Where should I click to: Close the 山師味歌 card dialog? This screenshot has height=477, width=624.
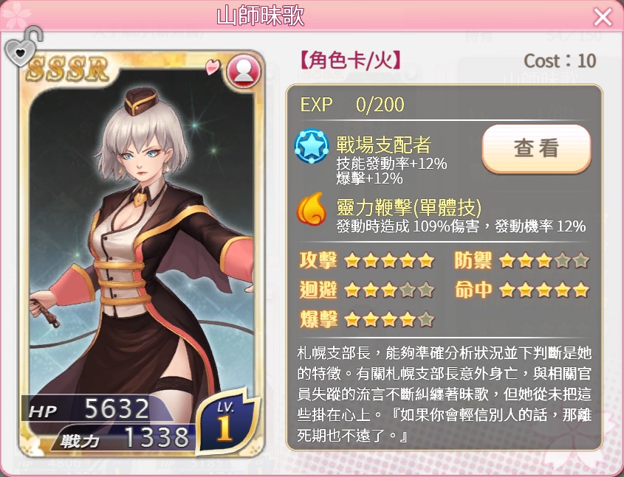pos(603,17)
